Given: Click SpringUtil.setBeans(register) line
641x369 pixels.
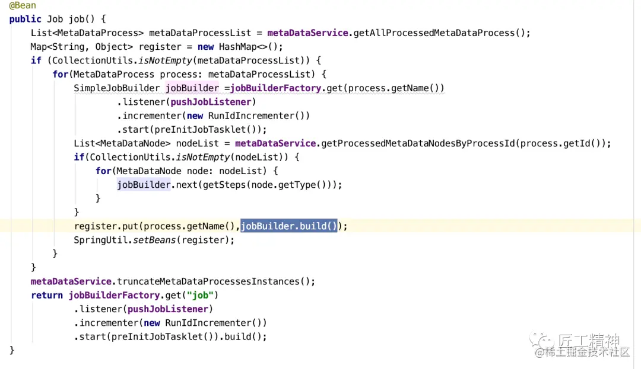Looking at the screenshot, I should click(154, 240).
